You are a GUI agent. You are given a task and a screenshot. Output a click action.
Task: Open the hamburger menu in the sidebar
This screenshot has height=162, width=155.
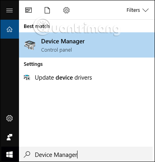(x=9, y=10)
